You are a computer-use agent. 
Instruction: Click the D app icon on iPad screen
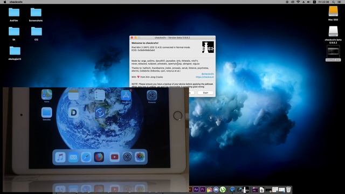[x=73, y=113]
